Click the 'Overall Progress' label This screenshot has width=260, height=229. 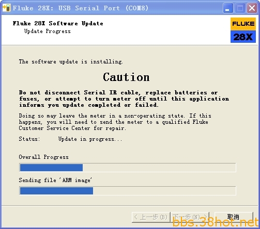[x=44, y=157]
